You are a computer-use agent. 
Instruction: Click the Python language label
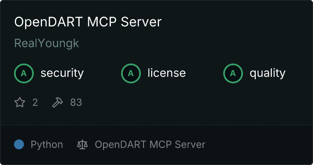click(x=47, y=145)
